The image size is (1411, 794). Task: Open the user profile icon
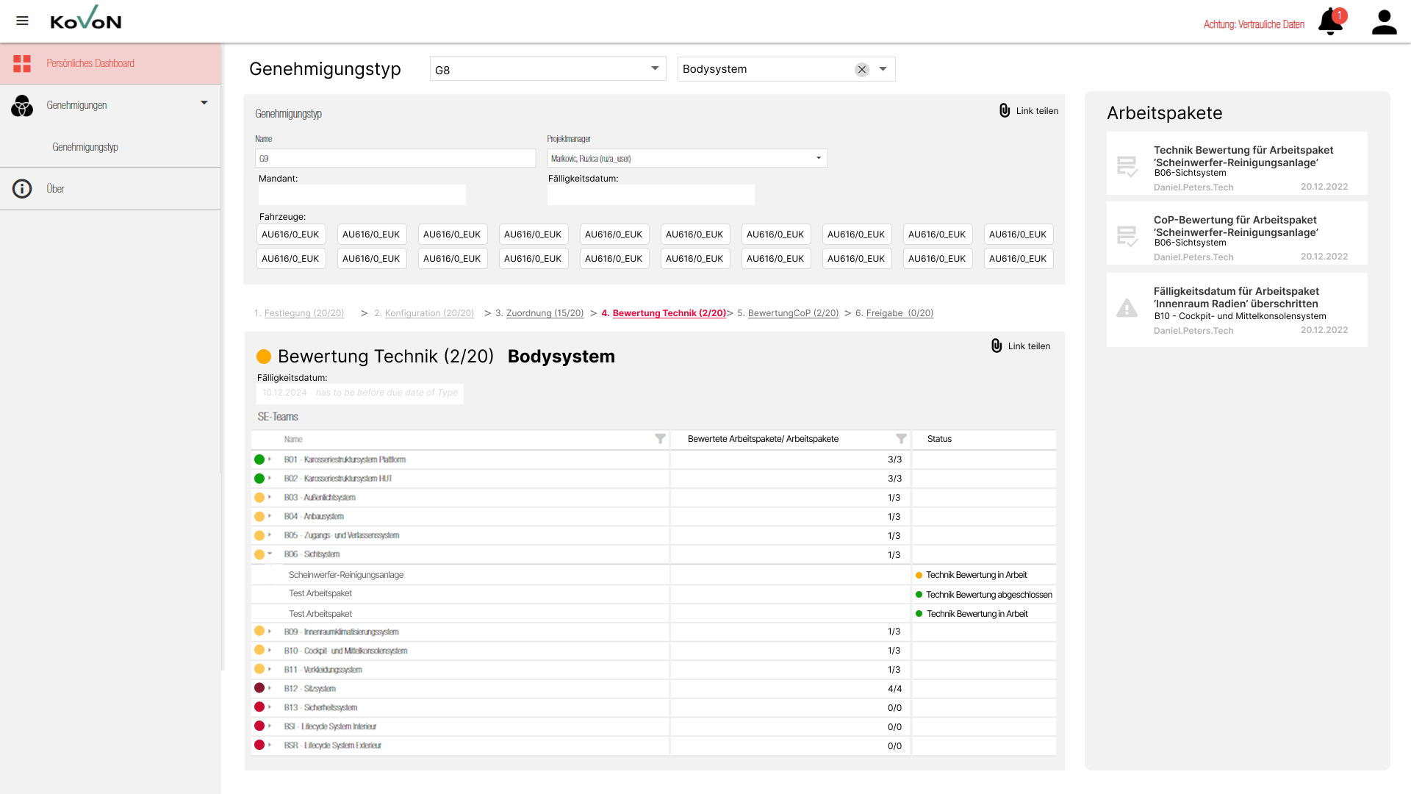1384,22
